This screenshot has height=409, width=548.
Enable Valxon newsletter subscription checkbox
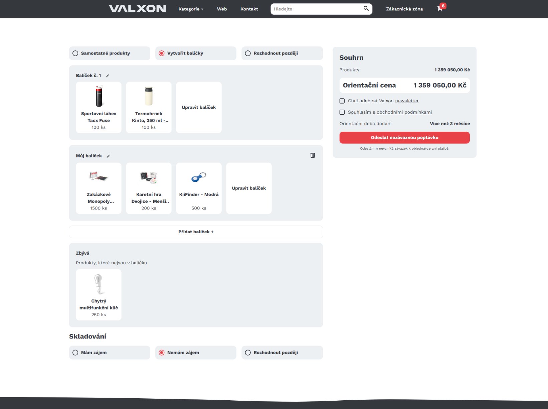pyautogui.click(x=342, y=101)
